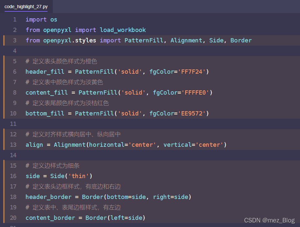Place cursor on load_workbook import
This screenshot has height=227, width=300.
tap(123, 30)
